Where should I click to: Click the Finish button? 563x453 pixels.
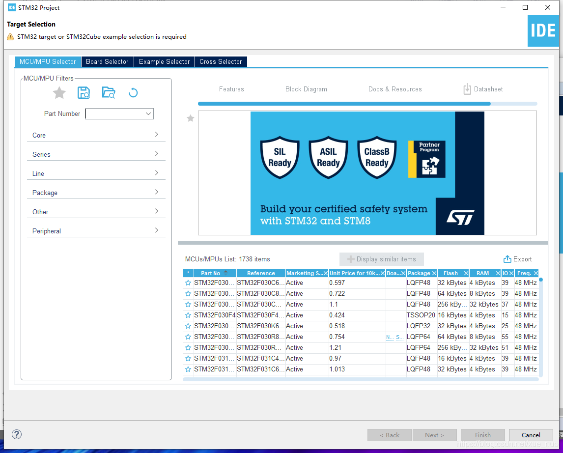pyautogui.click(x=482, y=435)
